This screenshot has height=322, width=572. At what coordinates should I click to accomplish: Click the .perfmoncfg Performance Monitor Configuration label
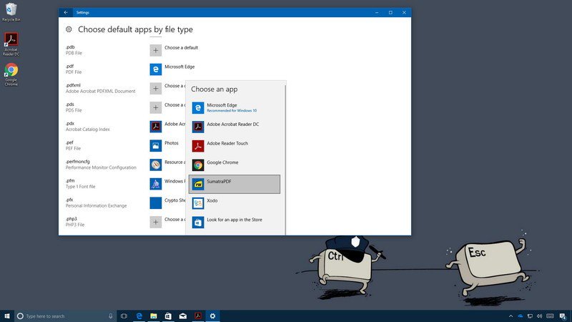tap(101, 165)
